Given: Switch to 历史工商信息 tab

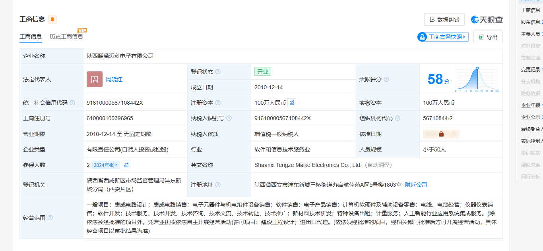Looking at the screenshot, I should [x=66, y=36].
